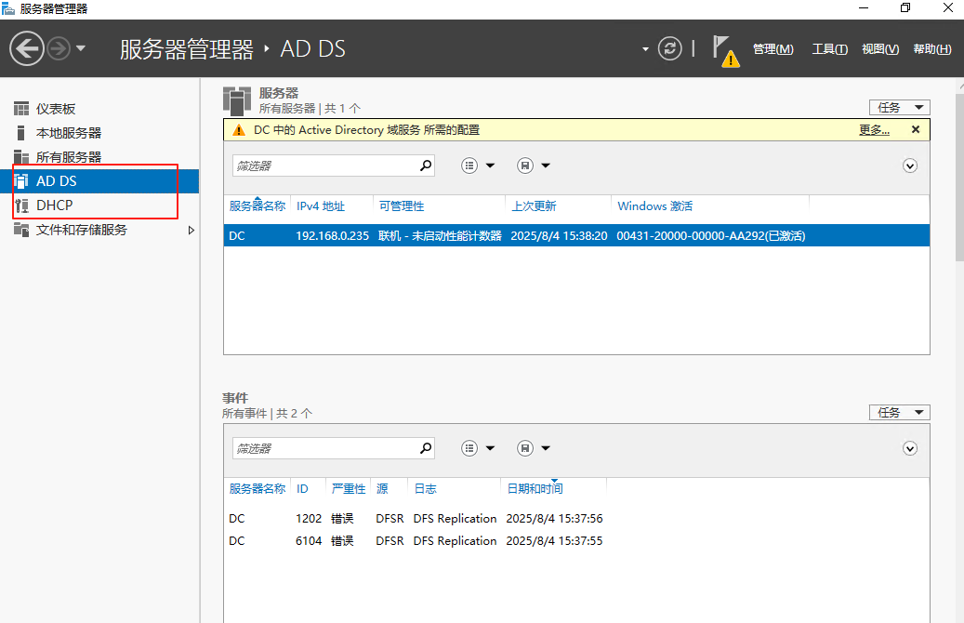Click the 所有服务器 icon
The height and width of the screenshot is (623, 964).
[21, 157]
